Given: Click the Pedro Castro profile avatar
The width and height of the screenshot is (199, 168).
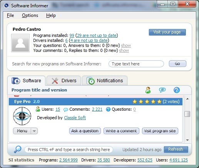Looking at the screenshot, I should [20, 43].
